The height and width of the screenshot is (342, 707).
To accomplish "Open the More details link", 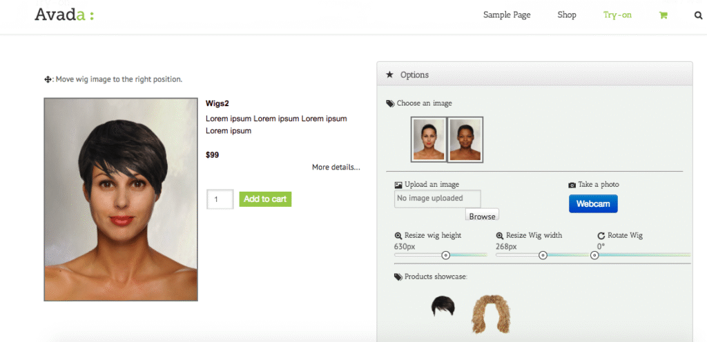I will 336,168.
